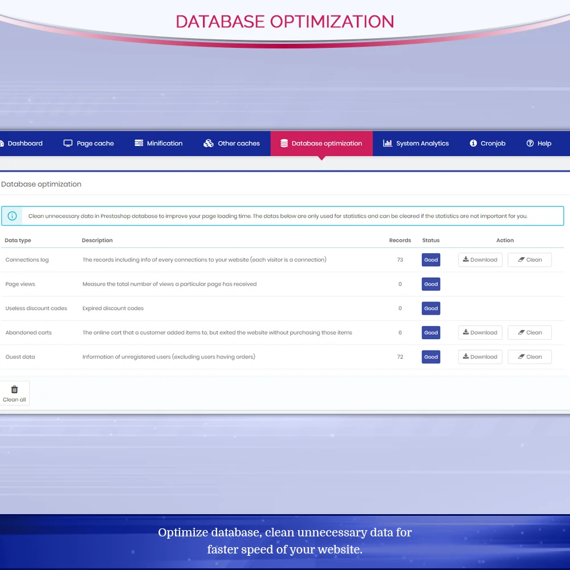Click the Clean all trash icon

14,389
